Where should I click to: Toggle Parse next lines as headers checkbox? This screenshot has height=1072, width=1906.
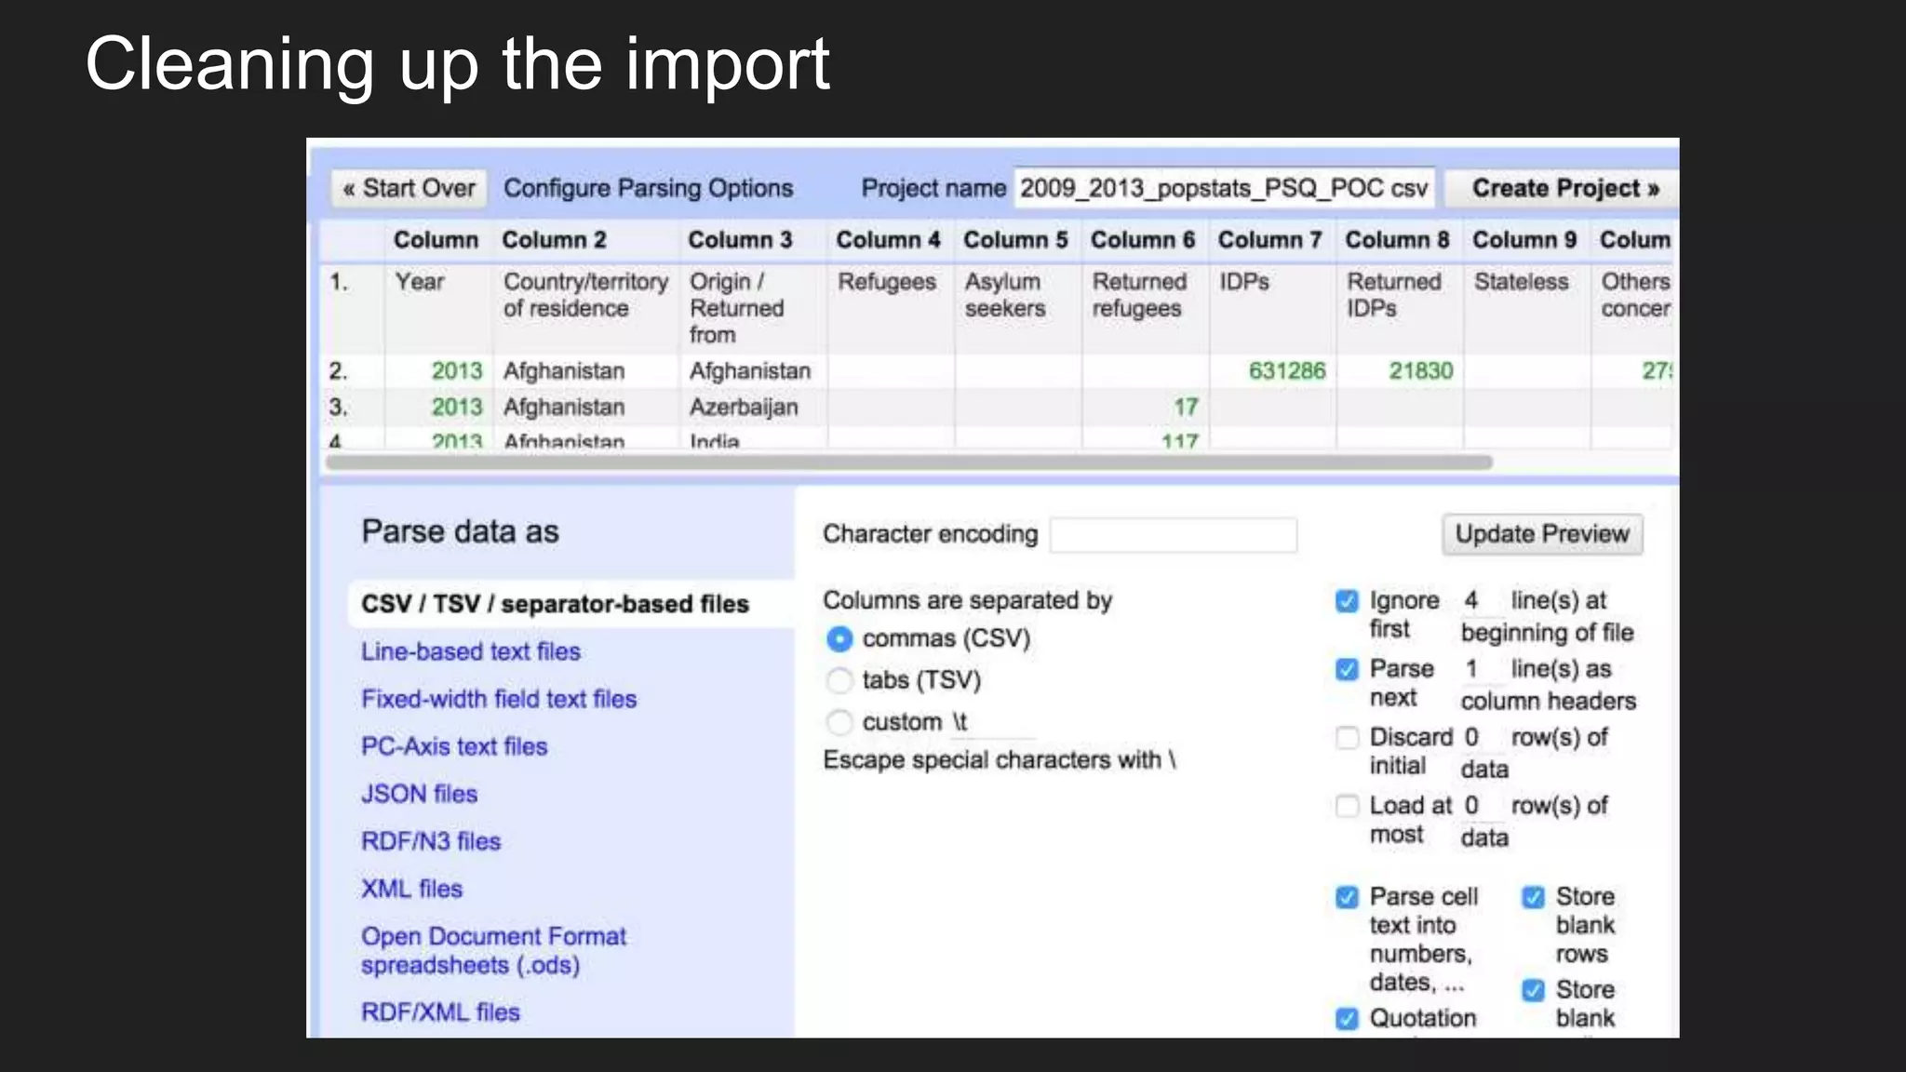coord(1347,669)
